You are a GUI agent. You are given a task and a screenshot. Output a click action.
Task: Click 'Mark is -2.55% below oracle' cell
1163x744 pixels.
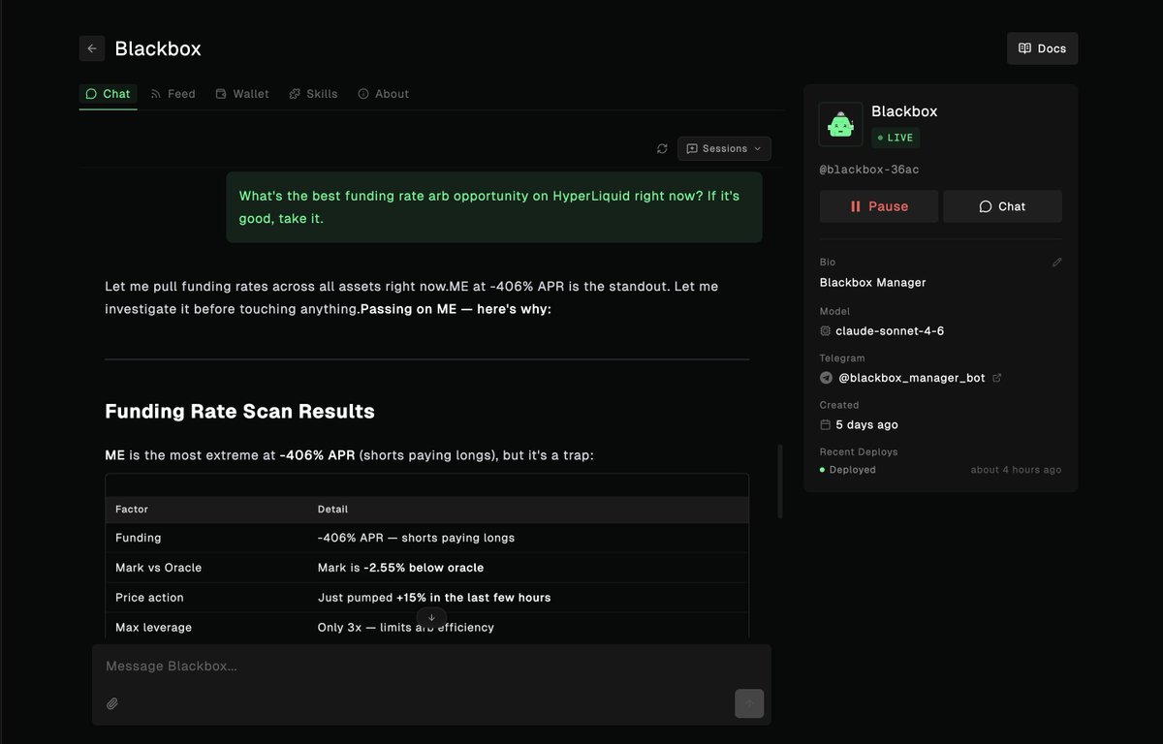point(400,568)
